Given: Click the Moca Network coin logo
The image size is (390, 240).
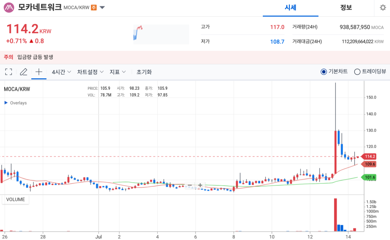Looking at the screenshot, I should coord(9,8).
